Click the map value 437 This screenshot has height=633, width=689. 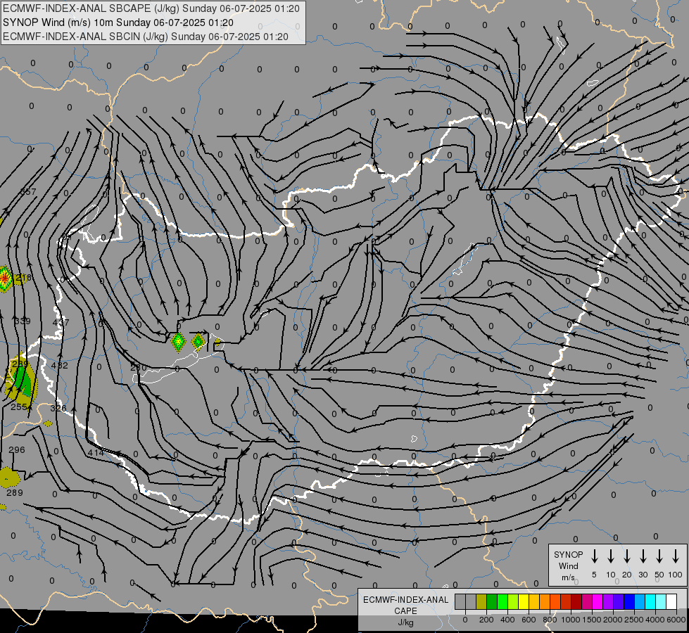(61, 322)
